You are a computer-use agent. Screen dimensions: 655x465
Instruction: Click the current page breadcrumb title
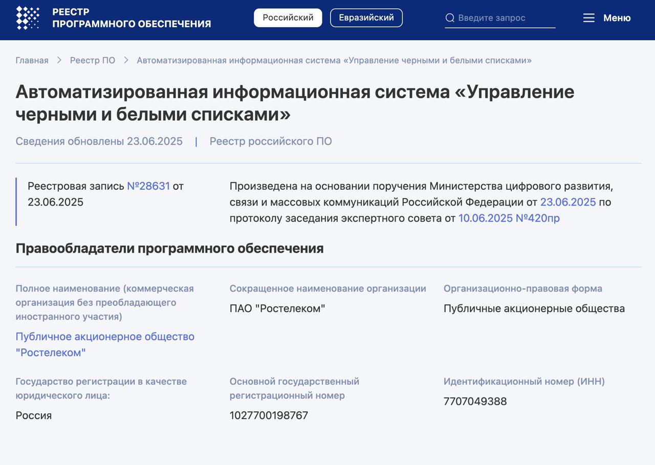pos(334,60)
